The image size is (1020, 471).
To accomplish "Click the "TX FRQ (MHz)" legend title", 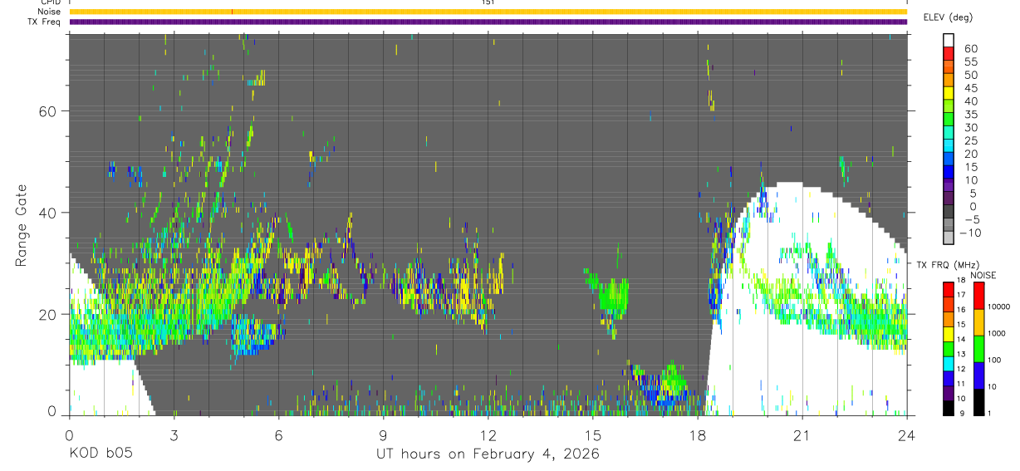I will pyautogui.click(x=948, y=264).
